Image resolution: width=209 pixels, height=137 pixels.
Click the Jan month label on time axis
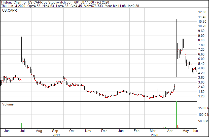coord(121,131)
